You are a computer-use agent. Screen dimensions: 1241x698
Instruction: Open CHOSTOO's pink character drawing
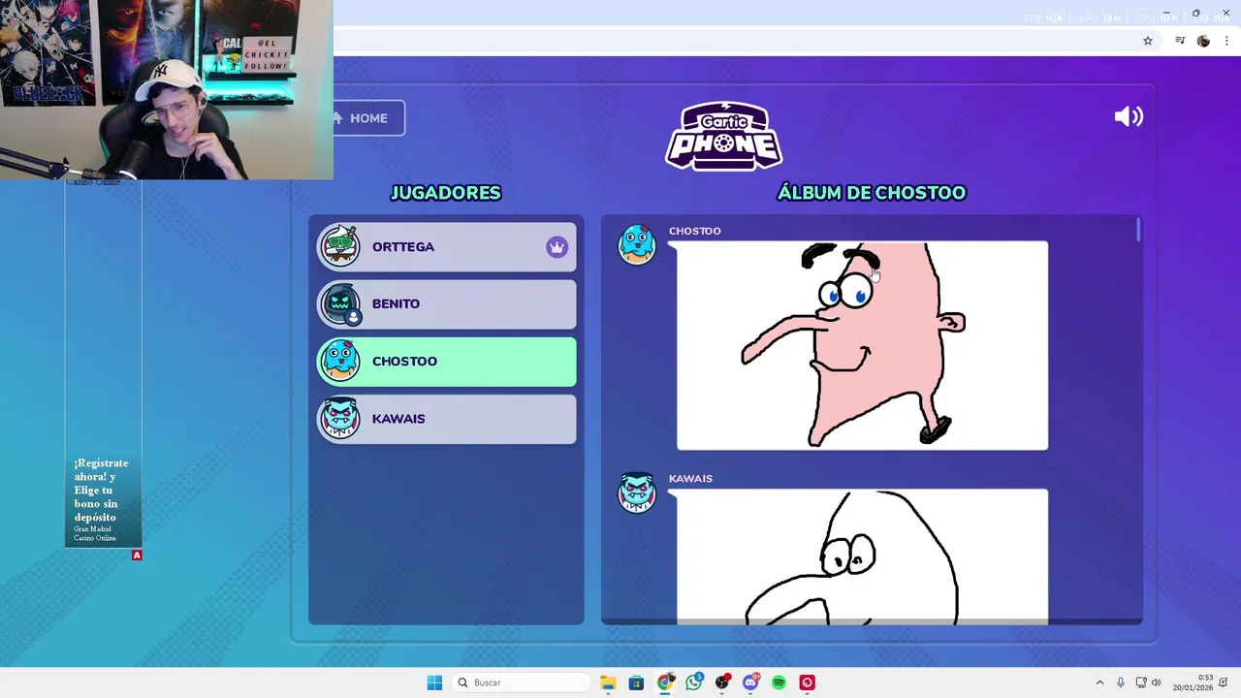862,346
